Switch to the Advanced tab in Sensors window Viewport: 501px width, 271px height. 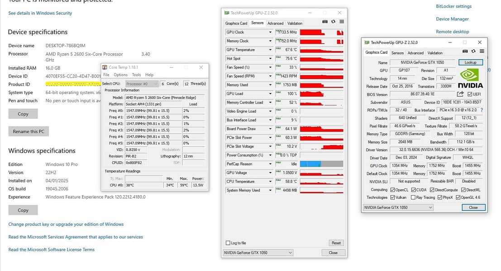point(275,23)
